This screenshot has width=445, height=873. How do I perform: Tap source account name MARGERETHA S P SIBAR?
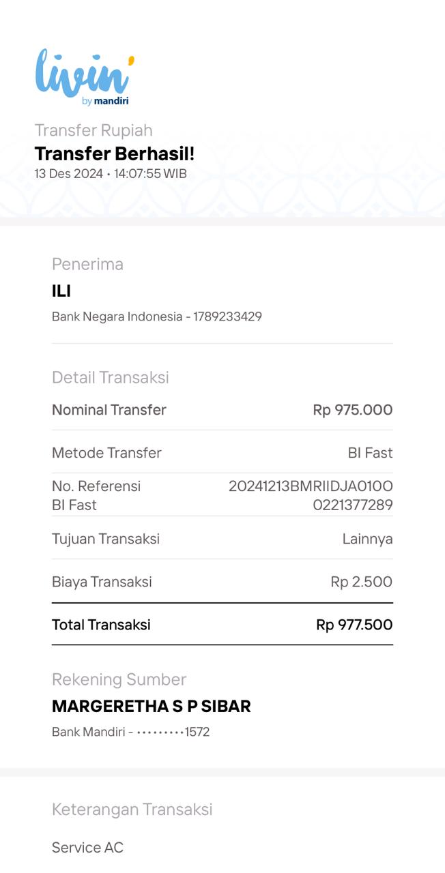click(x=152, y=707)
